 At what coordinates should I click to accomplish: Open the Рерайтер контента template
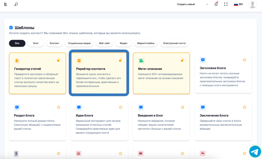pos(99,73)
